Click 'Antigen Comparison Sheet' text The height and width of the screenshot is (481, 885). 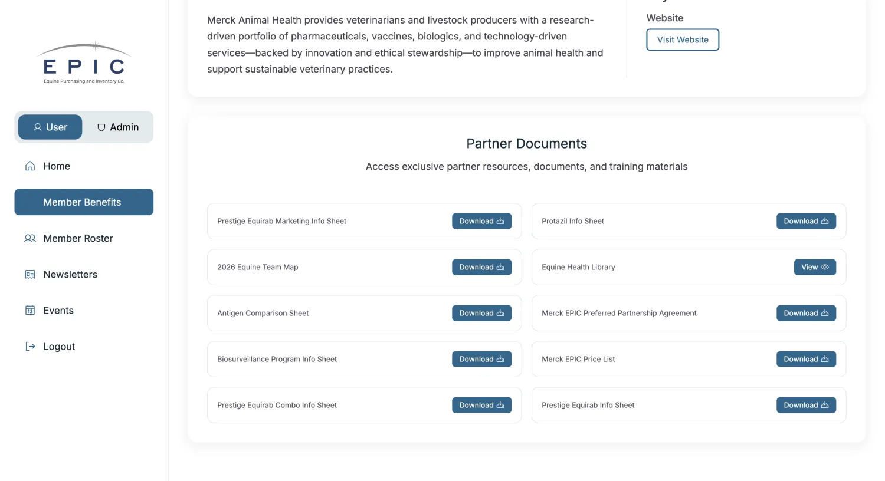click(263, 313)
